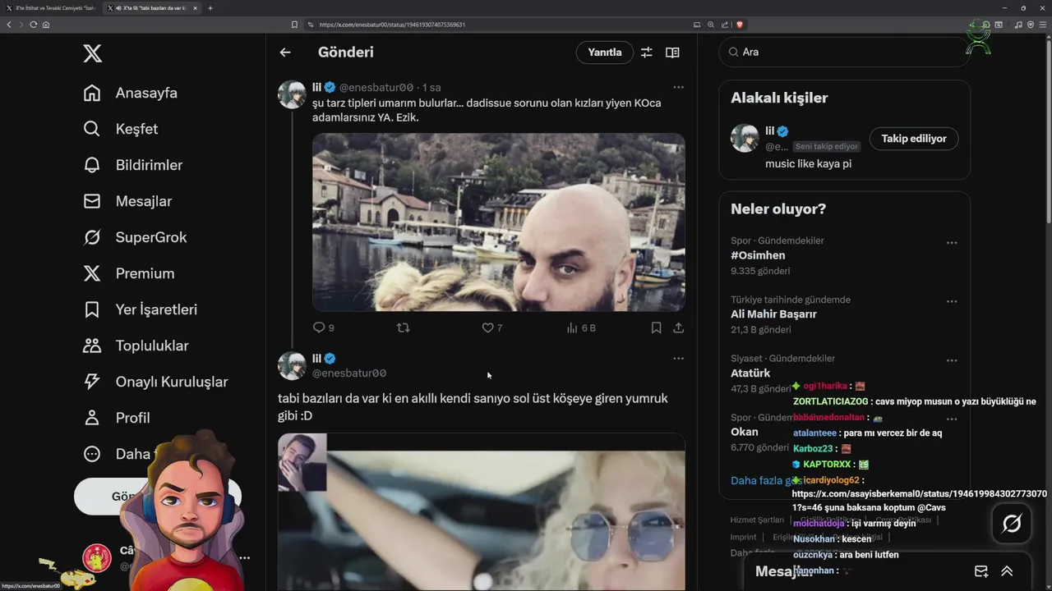Open the seaside selfie photo
The image size is (1052, 591).
click(499, 222)
